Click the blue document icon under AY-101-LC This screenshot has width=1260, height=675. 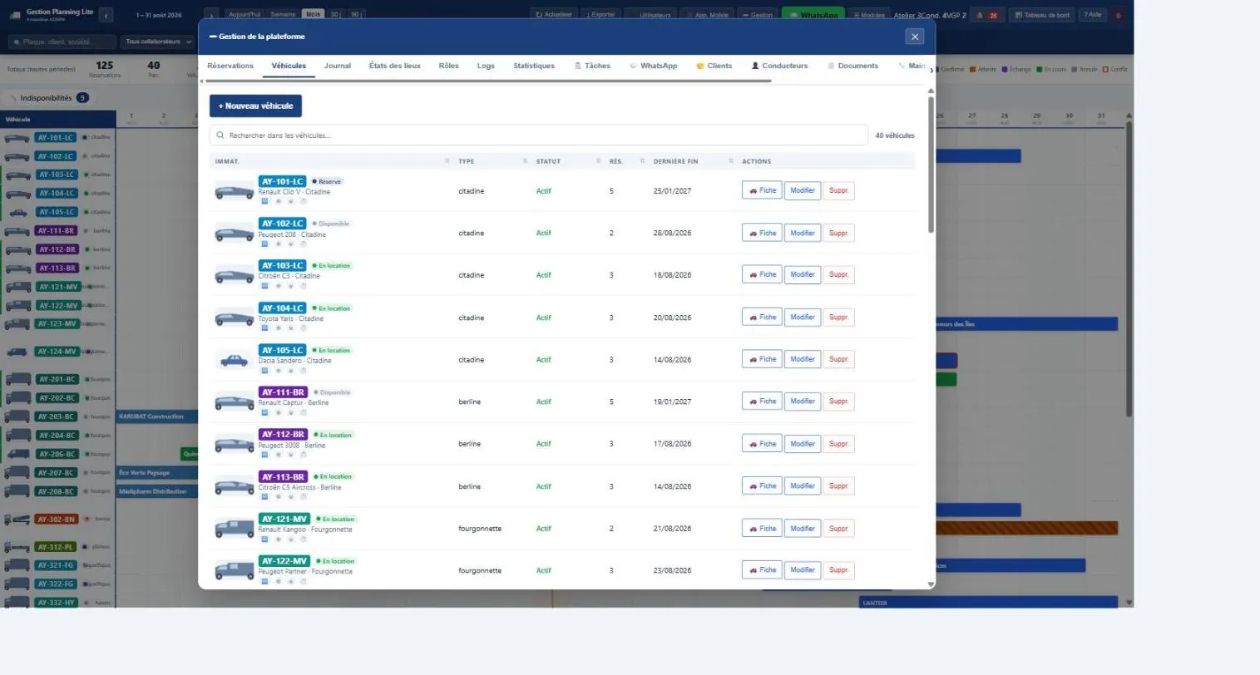(264, 201)
